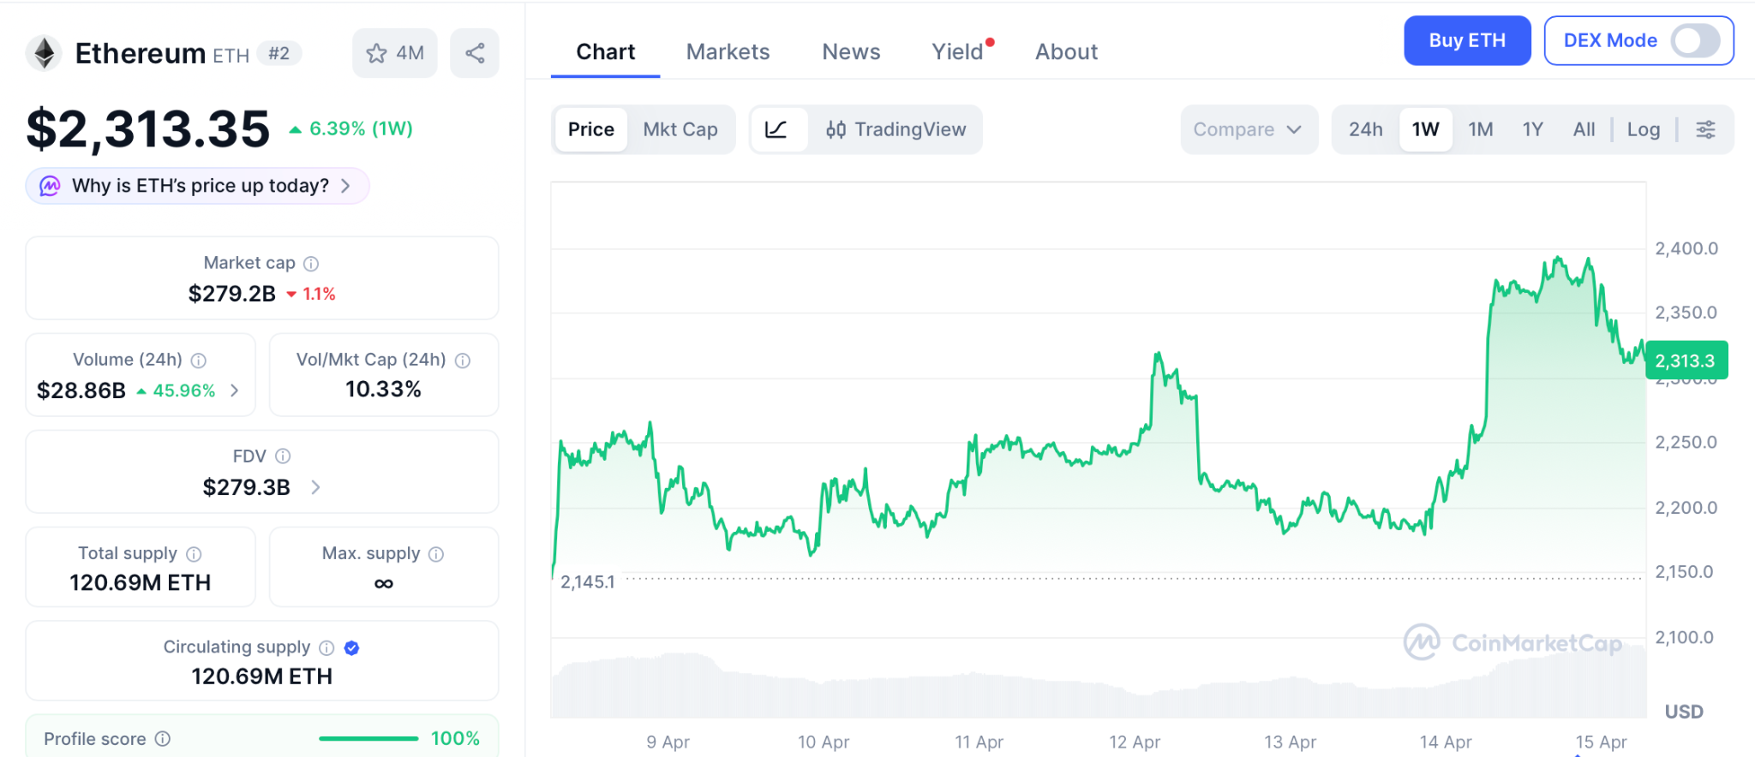Click the Buy ETH button
Image resolution: width=1755 pixels, height=757 pixels.
[x=1466, y=40]
